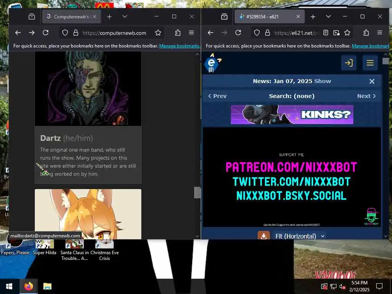Click the computernewb page vertical scrollbar thumb
This screenshot has width=392, height=294.
197,193
